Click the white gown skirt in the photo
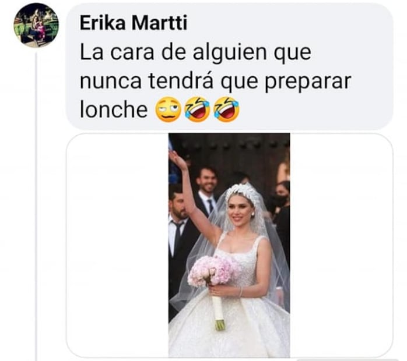Image resolution: width=407 pixels, height=361 pixels. click(229, 328)
